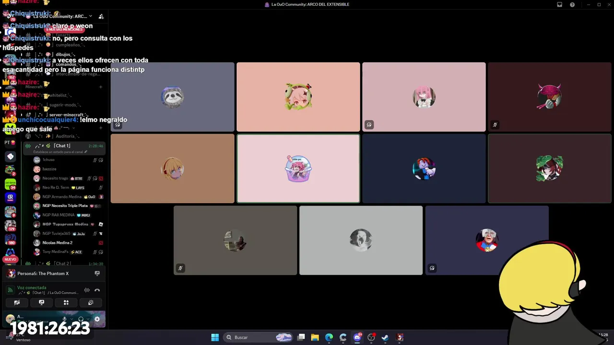
Task: Select voice member Necesito trago
Action: pos(68,178)
